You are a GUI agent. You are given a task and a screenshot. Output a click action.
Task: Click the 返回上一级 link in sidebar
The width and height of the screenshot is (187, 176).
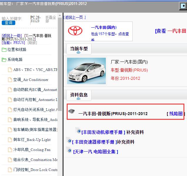[12, 36]
